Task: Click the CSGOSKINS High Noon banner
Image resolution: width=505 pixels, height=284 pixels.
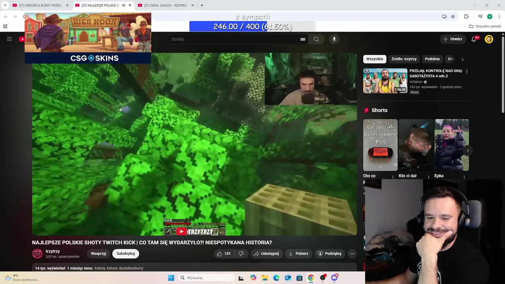Action: (x=88, y=38)
